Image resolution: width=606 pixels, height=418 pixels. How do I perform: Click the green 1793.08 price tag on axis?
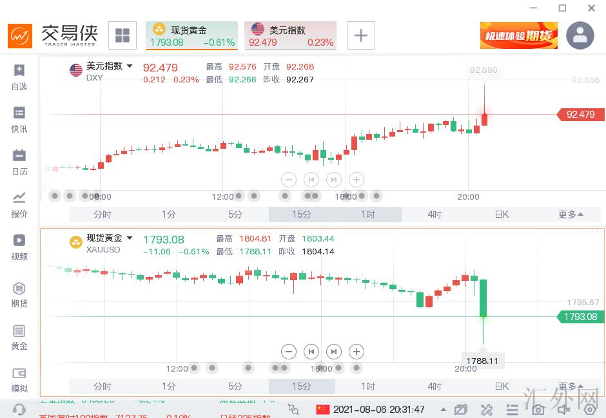(x=580, y=317)
